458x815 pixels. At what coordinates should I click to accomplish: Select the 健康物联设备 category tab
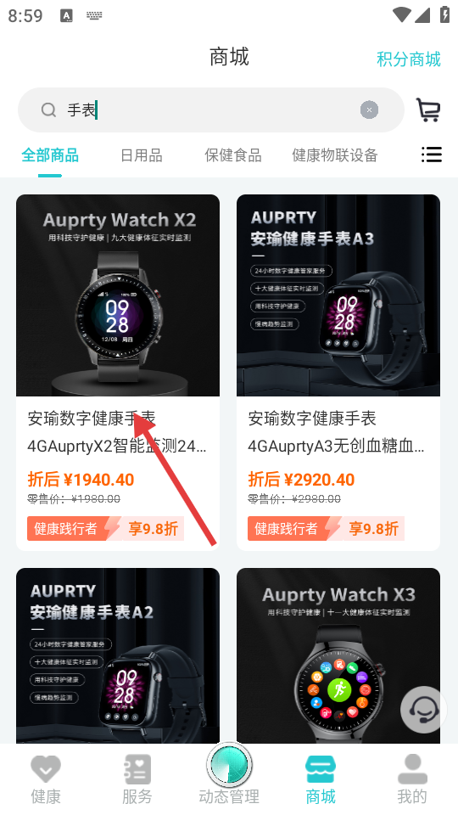coord(335,155)
